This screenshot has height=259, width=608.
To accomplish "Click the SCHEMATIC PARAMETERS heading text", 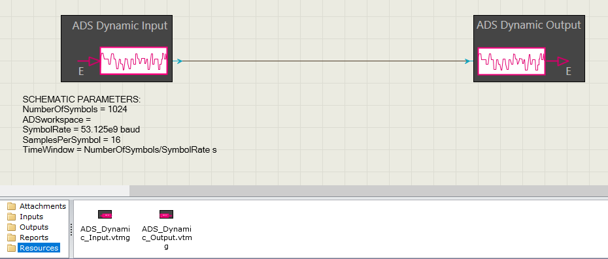I will (82, 100).
